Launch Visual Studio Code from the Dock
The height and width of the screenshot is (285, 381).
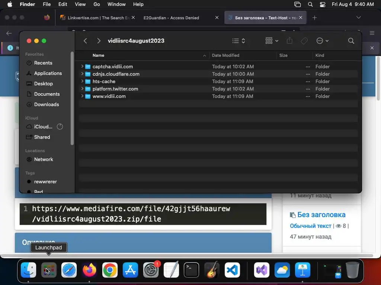tap(232, 270)
